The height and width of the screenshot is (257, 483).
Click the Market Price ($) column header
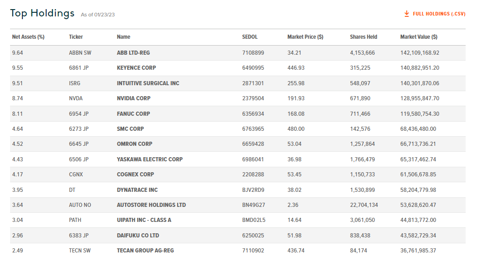point(305,37)
